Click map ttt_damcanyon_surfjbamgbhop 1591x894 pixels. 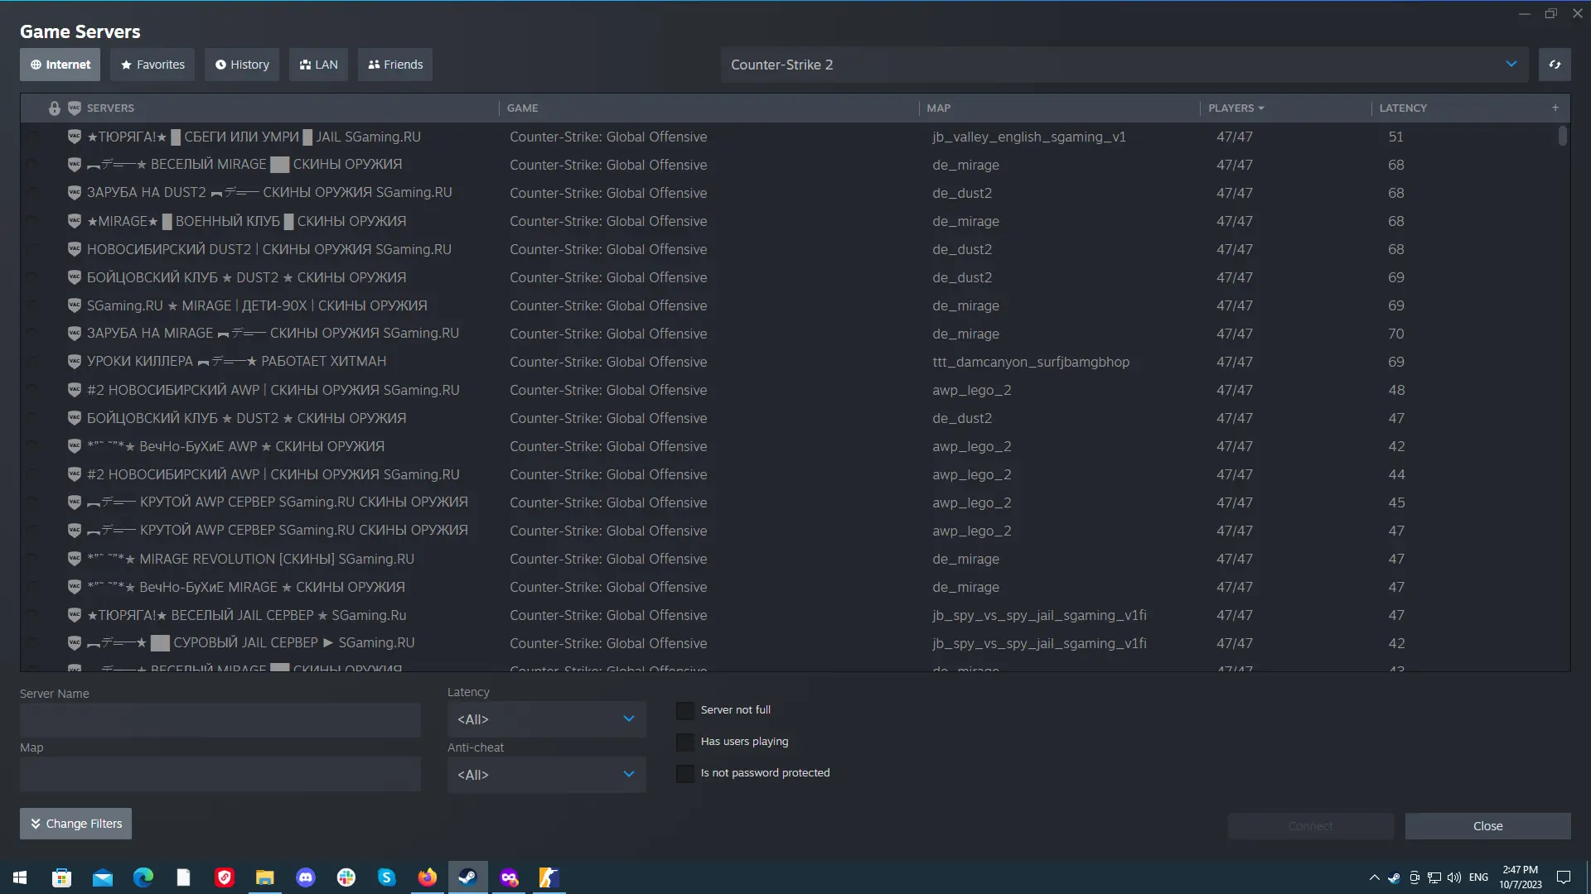click(1031, 362)
